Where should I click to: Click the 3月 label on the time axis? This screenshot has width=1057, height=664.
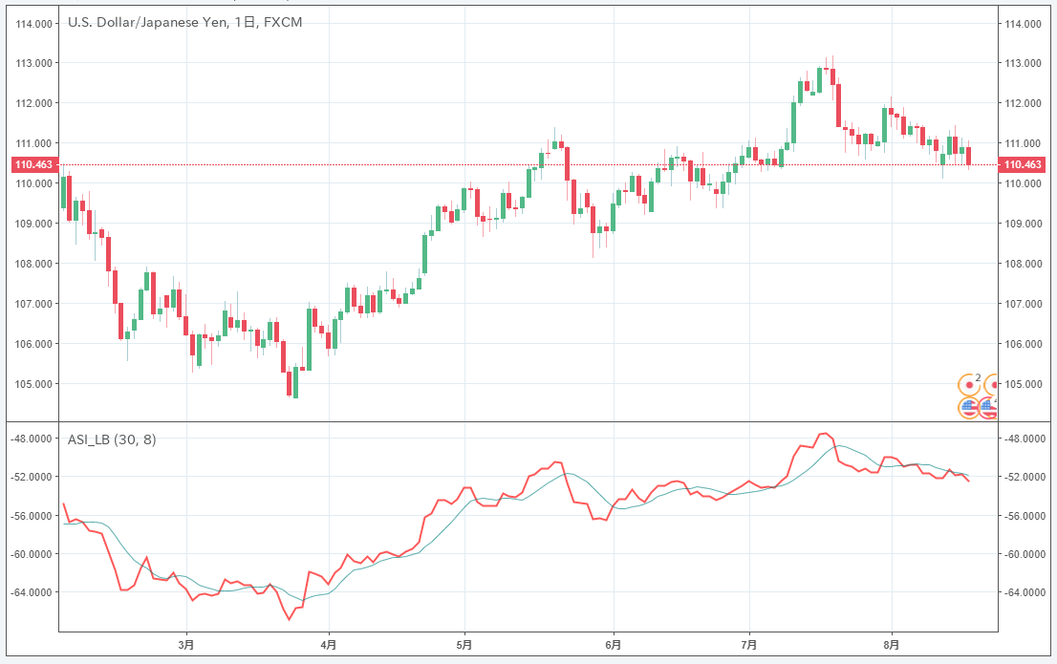point(186,645)
